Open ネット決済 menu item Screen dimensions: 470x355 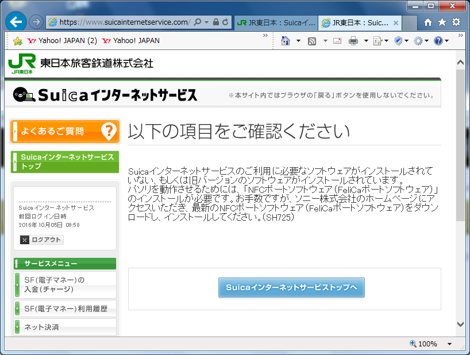click(x=65, y=327)
